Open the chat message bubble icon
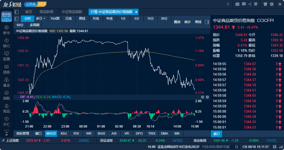The width and height of the screenshot is (284, 150). coord(244,4)
